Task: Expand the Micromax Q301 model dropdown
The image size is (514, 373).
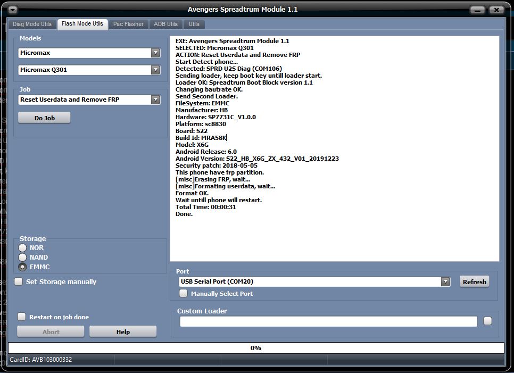Action: 155,70
